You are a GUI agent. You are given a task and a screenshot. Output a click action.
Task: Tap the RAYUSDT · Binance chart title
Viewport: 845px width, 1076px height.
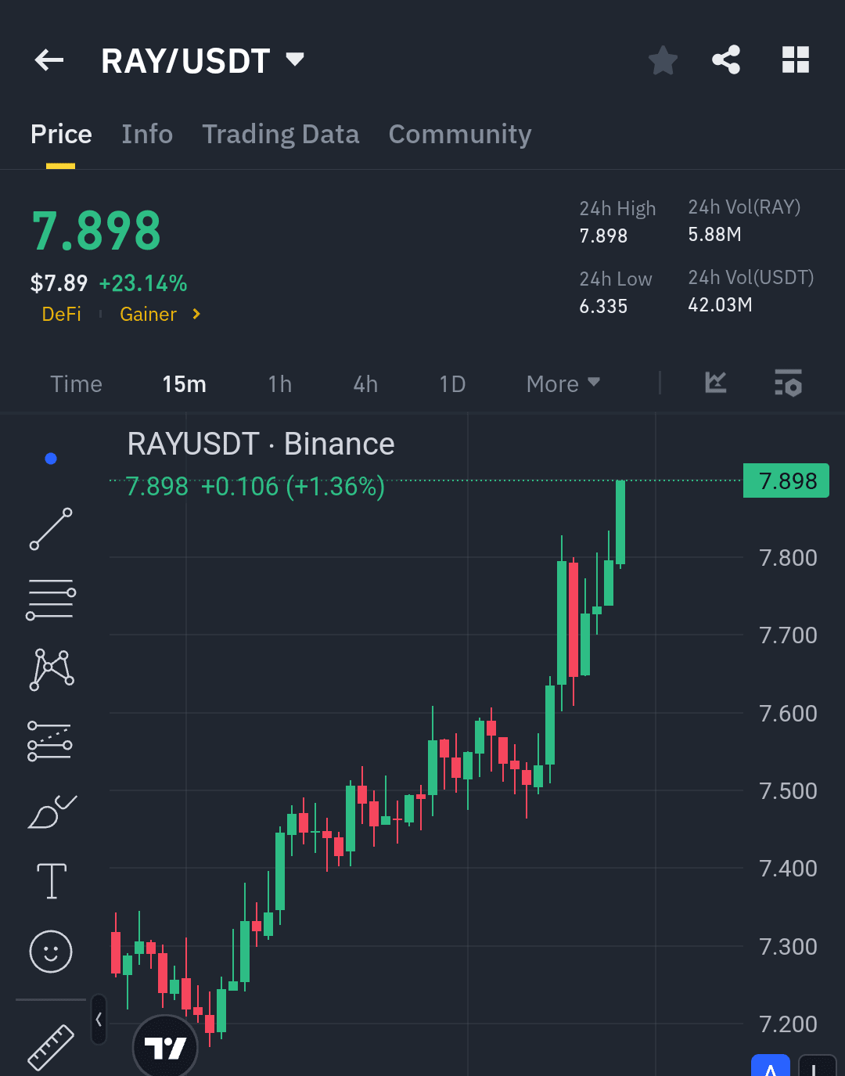[x=261, y=444]
